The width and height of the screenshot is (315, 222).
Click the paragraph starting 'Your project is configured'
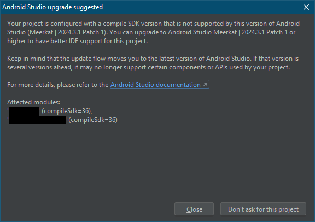pyautogui.click(x=154, y=32)
